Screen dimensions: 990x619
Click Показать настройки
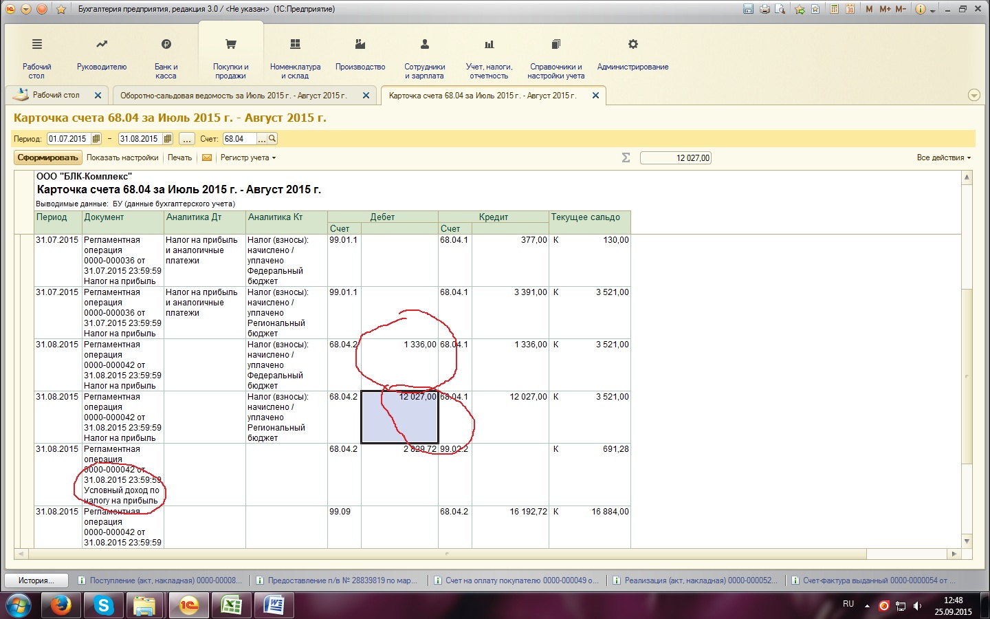[122, 158]
